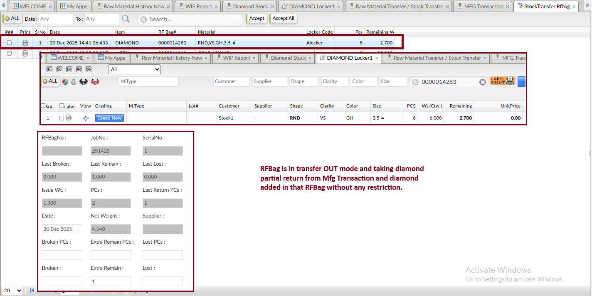
Task: Clear the 0000014283 search with X icon
Action: [482, 82]
